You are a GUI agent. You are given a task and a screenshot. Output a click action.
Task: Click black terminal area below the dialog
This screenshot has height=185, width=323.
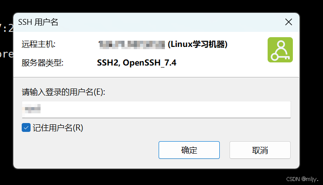[x=155, y=177]
